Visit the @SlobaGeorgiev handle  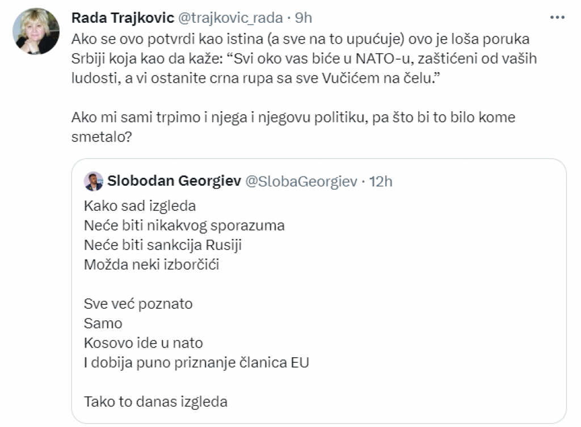(x=301, y=181)
